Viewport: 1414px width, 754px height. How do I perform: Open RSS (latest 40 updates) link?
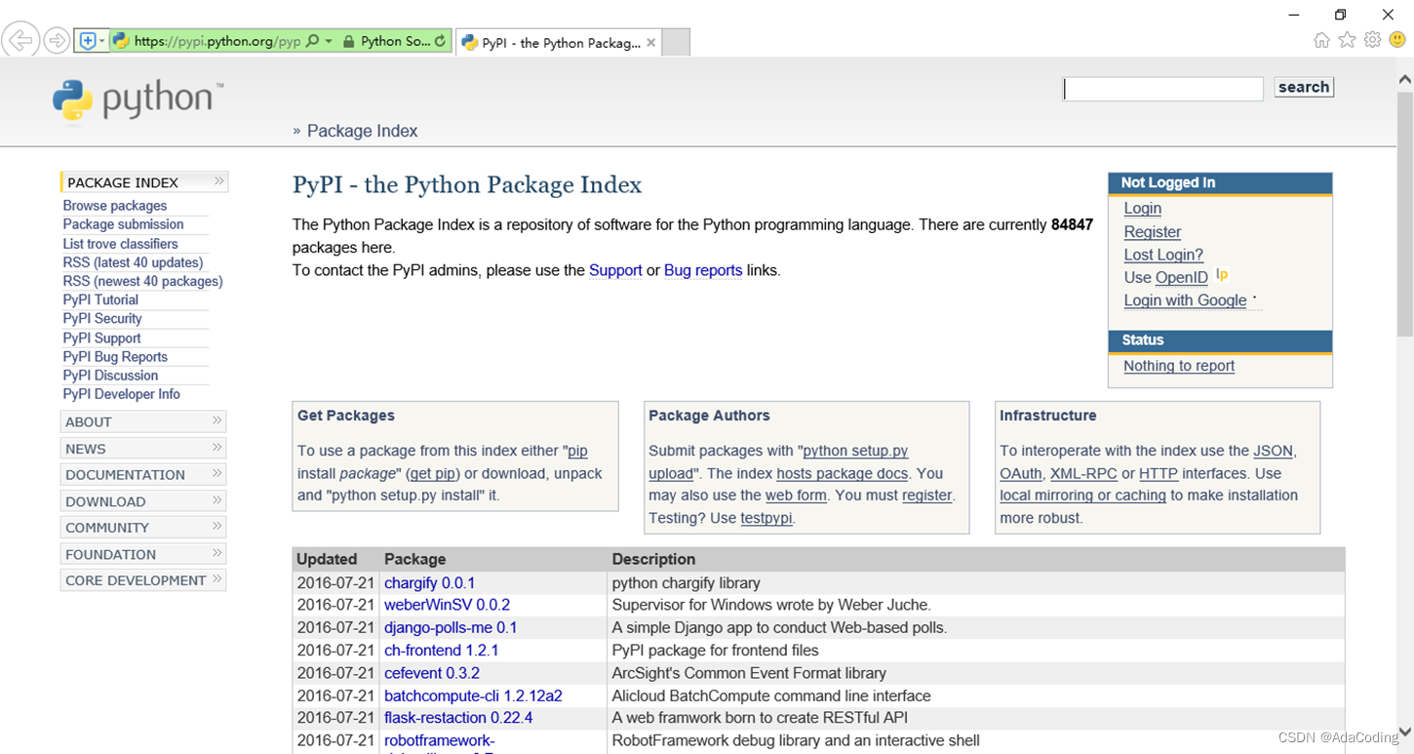pos(133,262)
